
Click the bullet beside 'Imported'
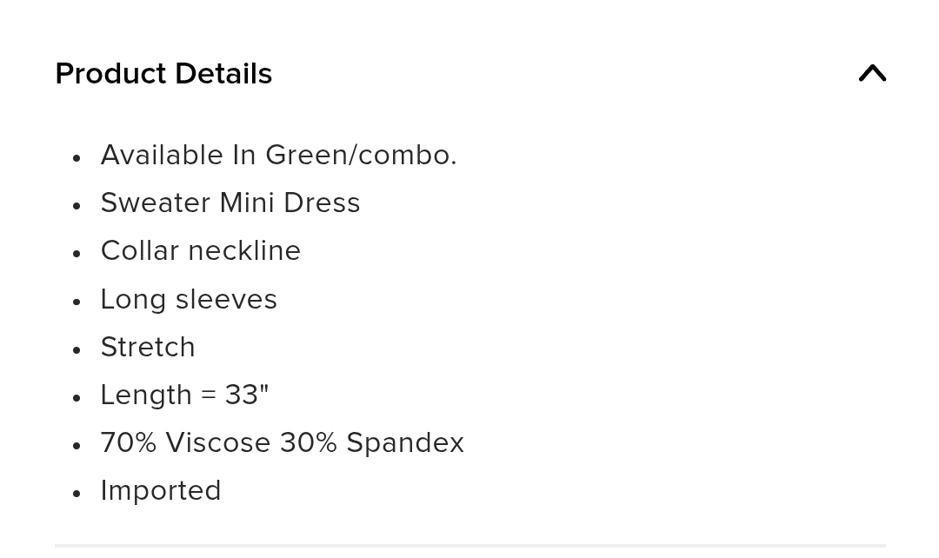point(76,494)
